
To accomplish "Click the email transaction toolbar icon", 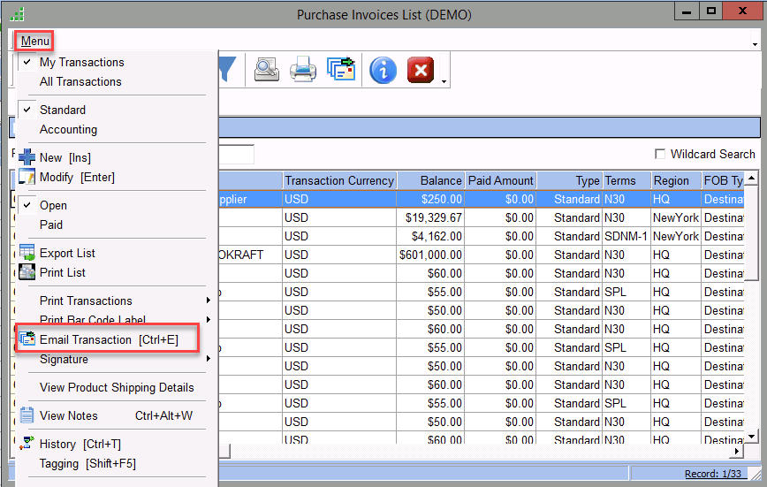I will [340, 70].
